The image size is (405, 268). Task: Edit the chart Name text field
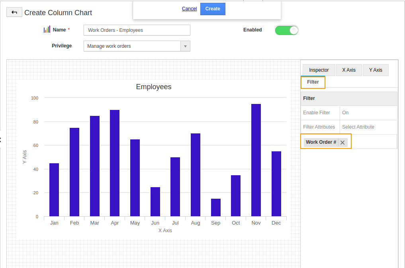click(137, 30)
